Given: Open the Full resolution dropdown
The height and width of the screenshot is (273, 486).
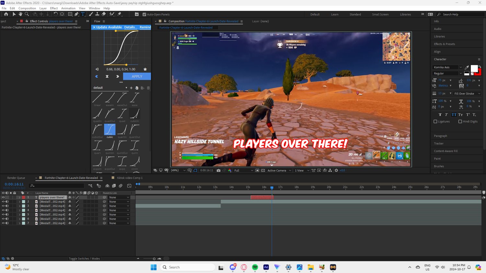Looking at the screenshot, I should 243,170.
